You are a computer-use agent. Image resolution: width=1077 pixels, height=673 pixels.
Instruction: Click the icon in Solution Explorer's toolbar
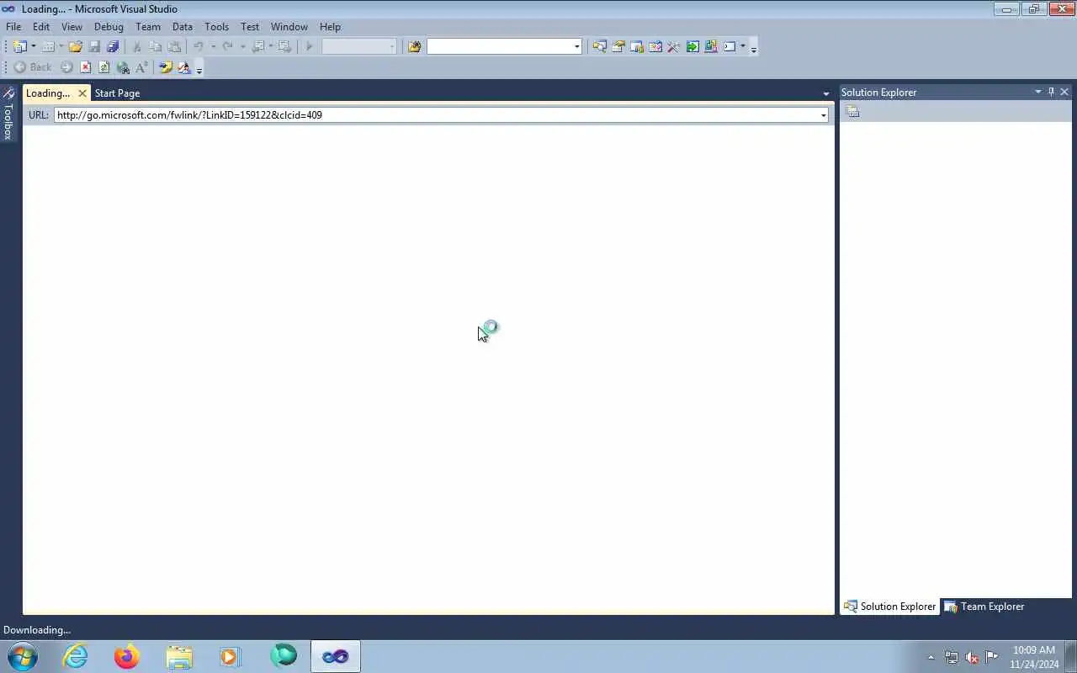(x=852, y=112)
